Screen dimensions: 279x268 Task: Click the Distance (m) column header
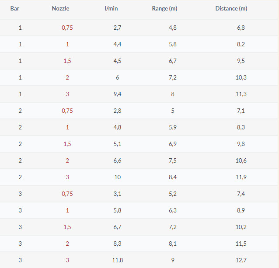(231, 9)
